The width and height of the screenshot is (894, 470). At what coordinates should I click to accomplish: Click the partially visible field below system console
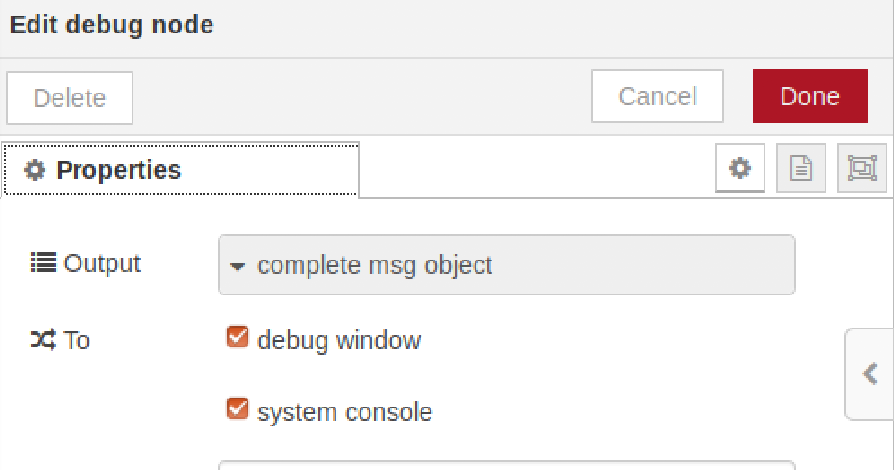pos(506,465)
